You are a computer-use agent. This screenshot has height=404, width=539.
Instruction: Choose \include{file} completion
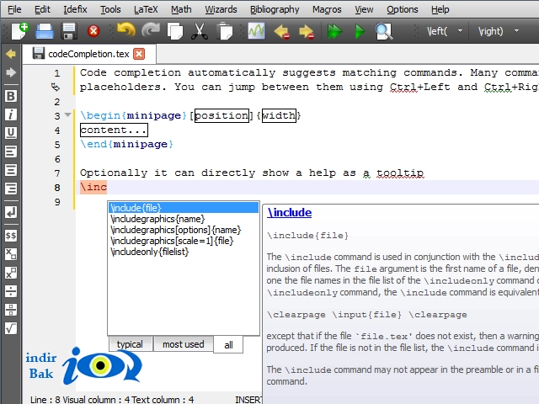point(184,208)
